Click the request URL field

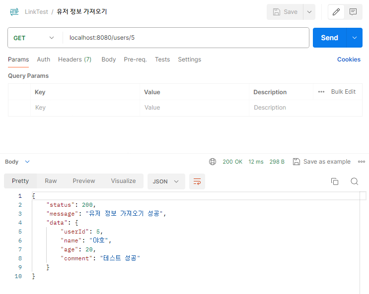click(186, 38)
